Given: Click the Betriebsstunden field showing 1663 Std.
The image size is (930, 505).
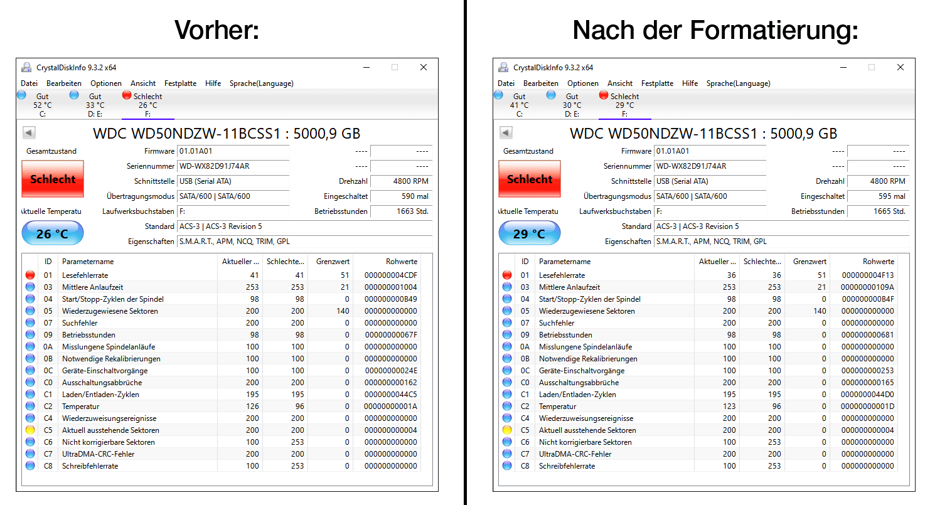Looking at the screenshot, I should click(x=401, y=211).
